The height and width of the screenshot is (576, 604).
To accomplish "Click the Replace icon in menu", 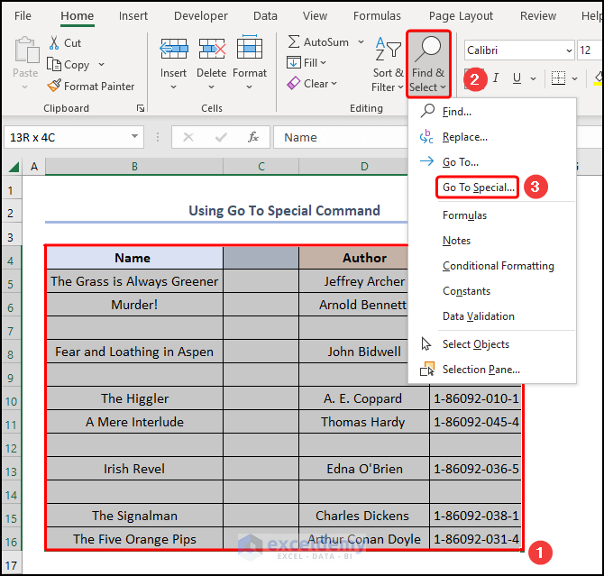I will tap(426, 136).
